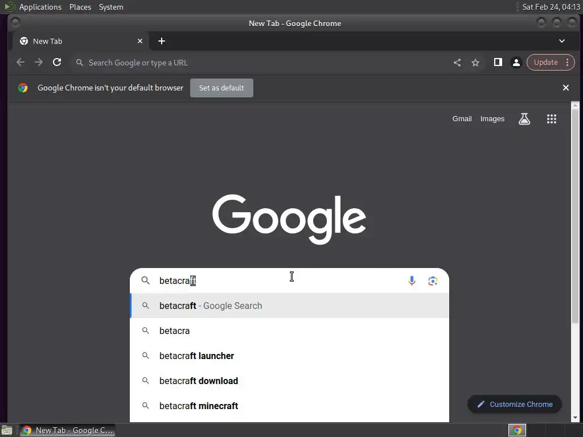
Task: Share this page icon in address bar
Action: click(457, 63)
